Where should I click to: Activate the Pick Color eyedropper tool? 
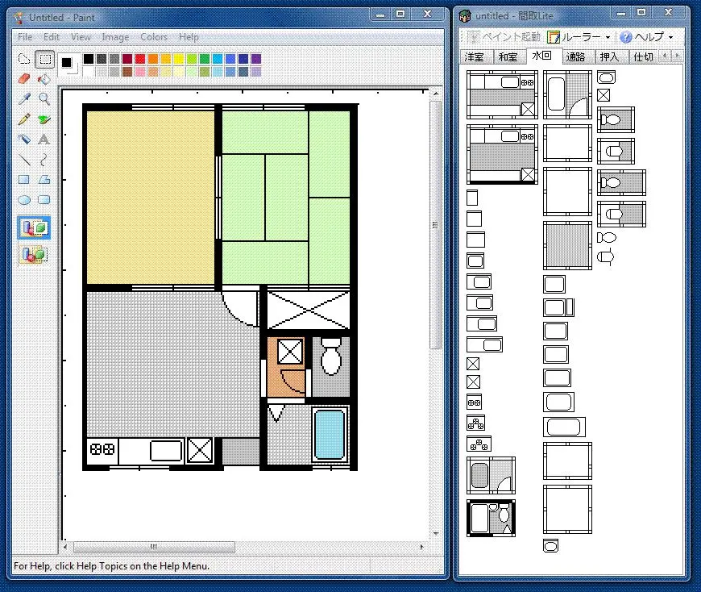tap(24, 99)
